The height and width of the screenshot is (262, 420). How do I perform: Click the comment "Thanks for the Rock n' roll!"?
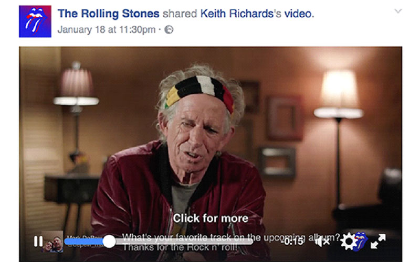pyautogui.click(x=180, y=247)
